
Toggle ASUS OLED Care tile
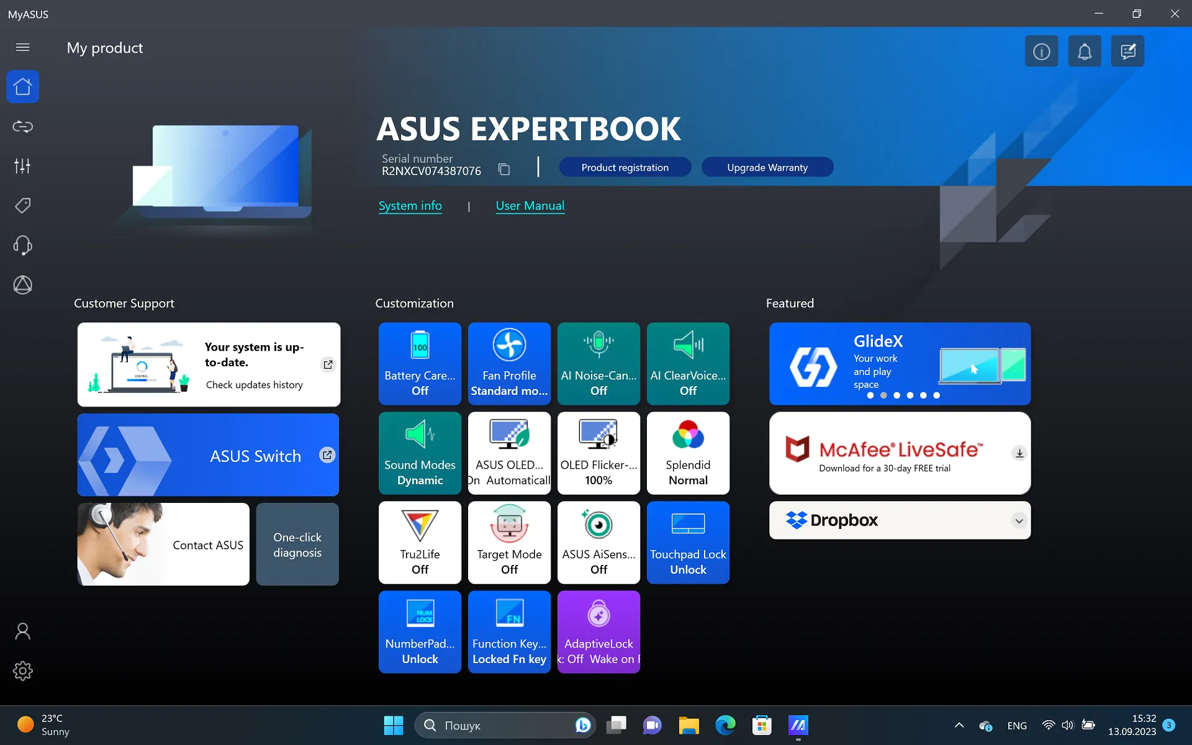pyautogui.click(x=509, y=453)
